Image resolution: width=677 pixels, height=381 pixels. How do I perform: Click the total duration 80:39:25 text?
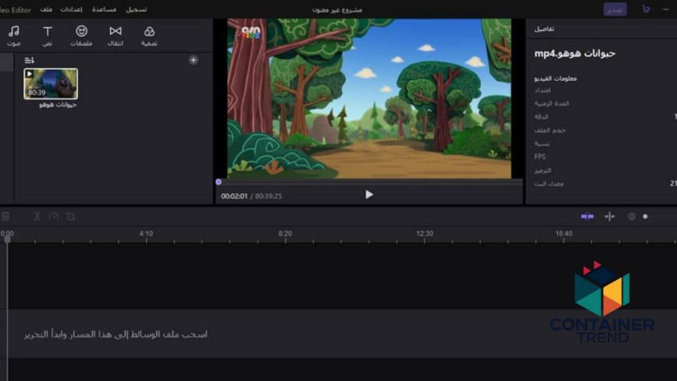tap(268, 196)
